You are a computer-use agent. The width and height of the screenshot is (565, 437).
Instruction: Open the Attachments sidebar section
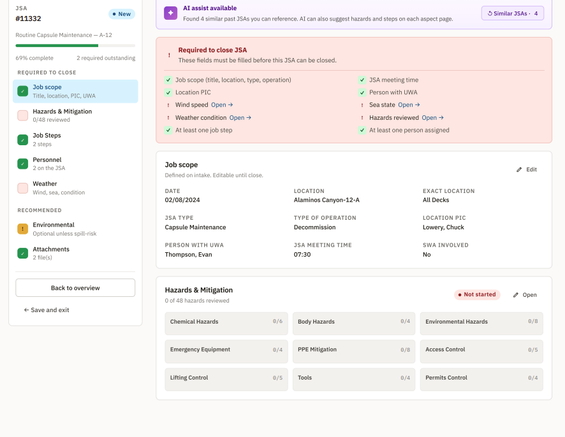pyautogui.click(x=75, y=253)
